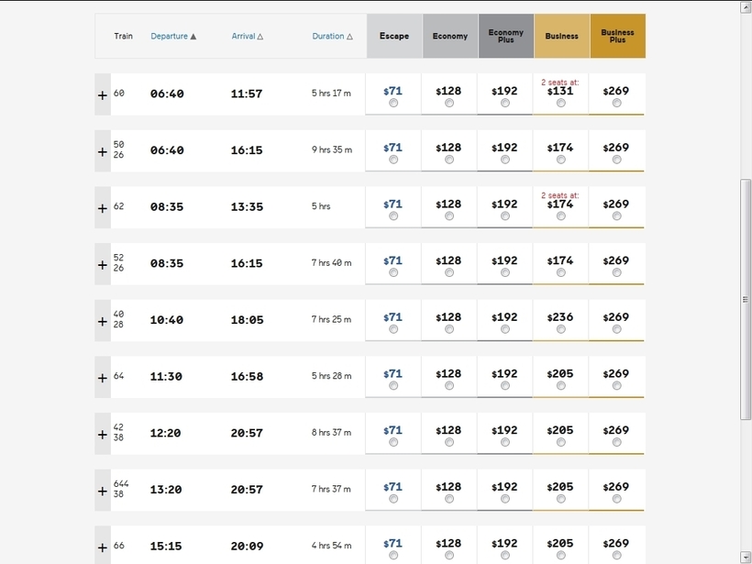Click the Business Plus column header

[x=618, y=36]
